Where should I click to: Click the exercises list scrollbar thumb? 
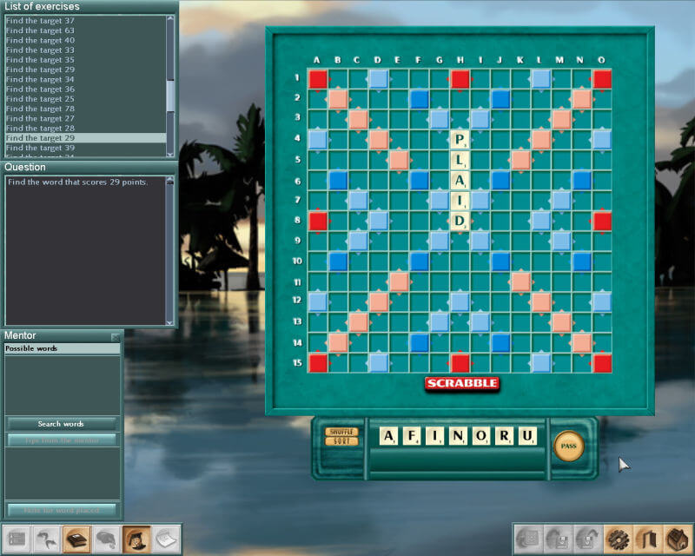(170, 96)
